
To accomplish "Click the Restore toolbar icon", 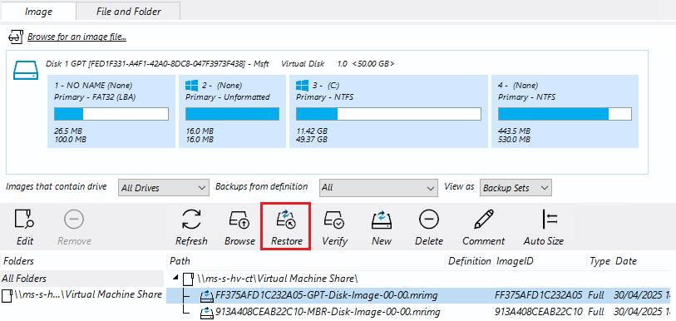I will [x=286, y=220].
